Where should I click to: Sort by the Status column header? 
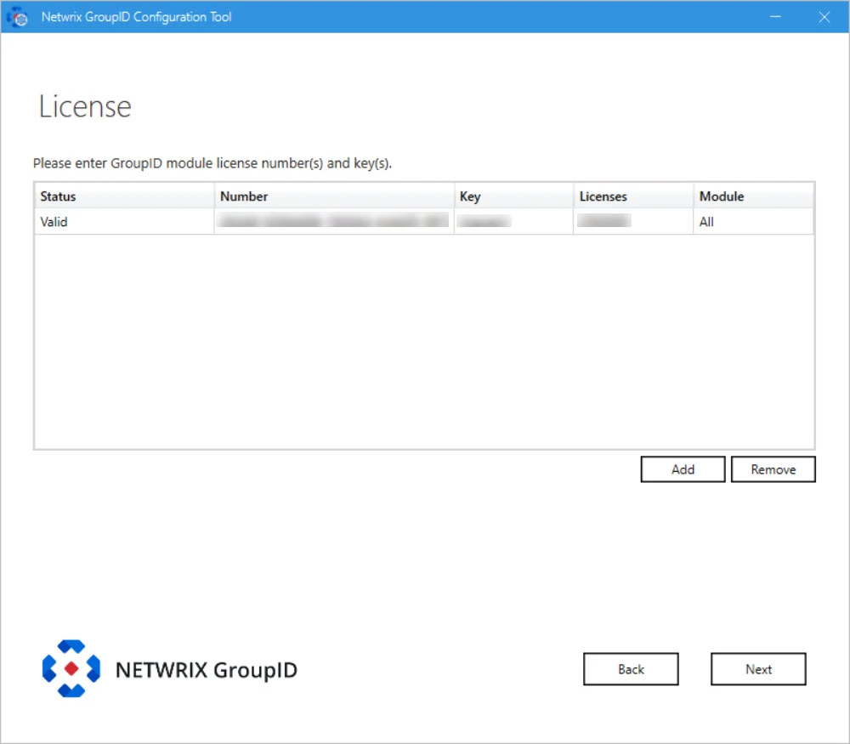tap(125, 196)
